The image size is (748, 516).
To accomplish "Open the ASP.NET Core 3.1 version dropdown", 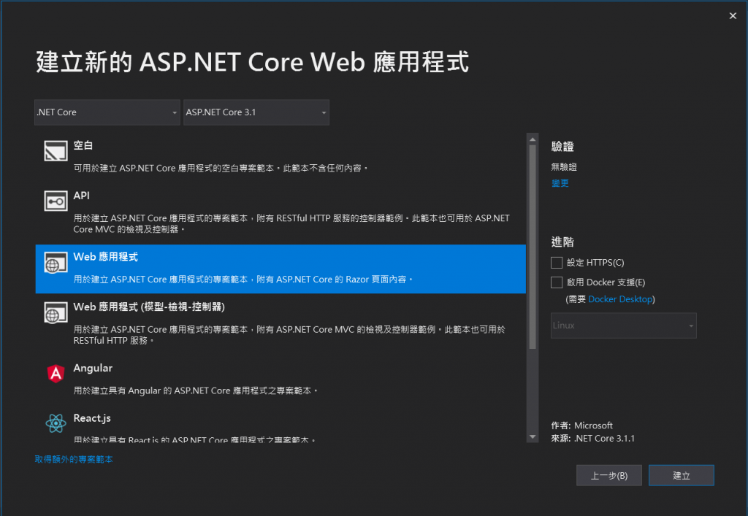I will 256,112.
